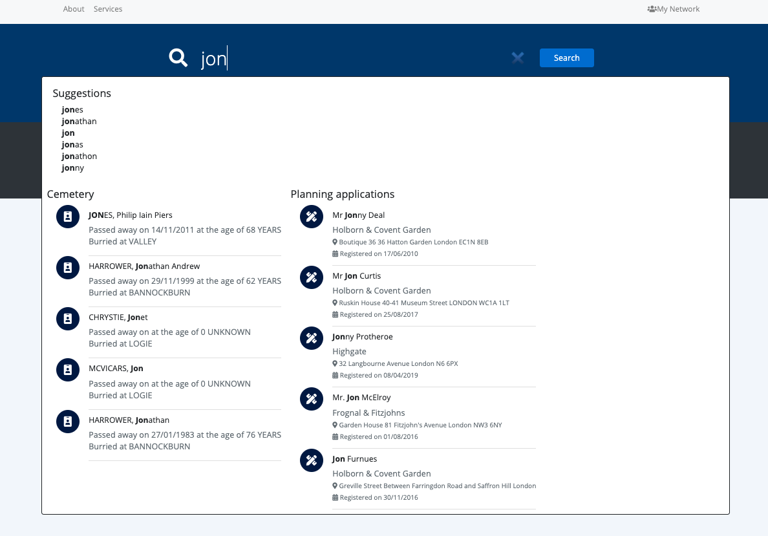Click the cemetery icon beside HARROWER, Jonathan Andrew

pos(68,268)
